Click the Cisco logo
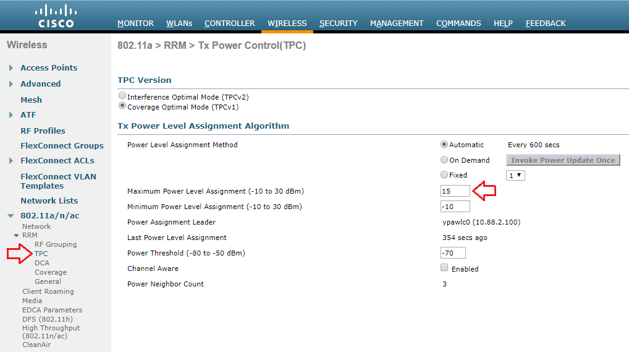This screenshot has width=629, height=352. click(x=56, y=17)
